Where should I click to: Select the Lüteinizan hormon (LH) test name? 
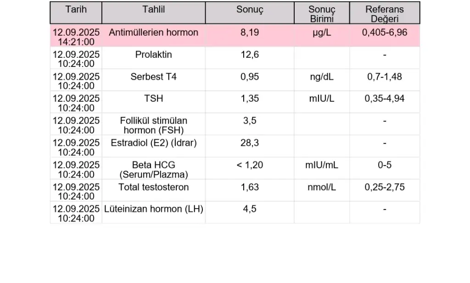[153, 209]
